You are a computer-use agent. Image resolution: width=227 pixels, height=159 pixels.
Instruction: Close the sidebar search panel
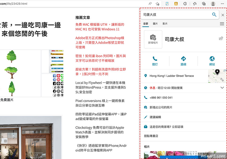[223, 15]
